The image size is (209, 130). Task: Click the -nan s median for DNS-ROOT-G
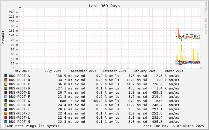click(65, 101)
